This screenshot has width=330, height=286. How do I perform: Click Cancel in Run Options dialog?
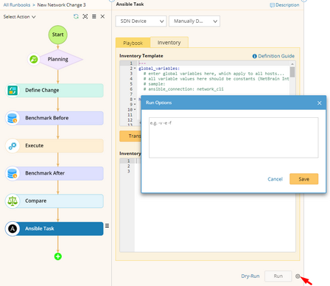click(x=275, y=179)
